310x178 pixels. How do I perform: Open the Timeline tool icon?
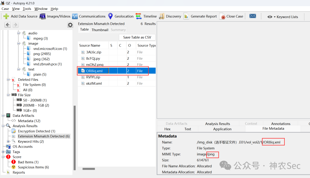point(138,16)
